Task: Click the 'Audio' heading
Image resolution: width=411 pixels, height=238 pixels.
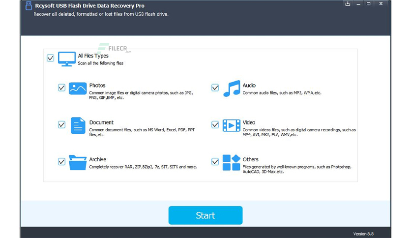Action: pyautogui.click(x=249, y=86)
